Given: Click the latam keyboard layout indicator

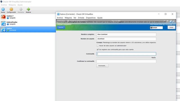Looking at the screenshot, I should (x=156, y=28).
